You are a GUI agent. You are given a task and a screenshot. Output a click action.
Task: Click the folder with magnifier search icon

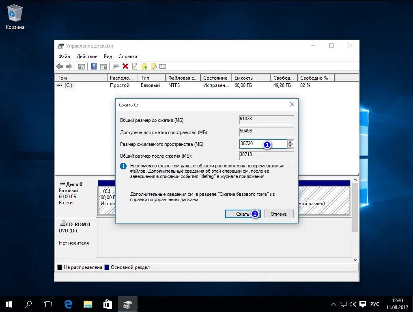(x=154, y=67)
